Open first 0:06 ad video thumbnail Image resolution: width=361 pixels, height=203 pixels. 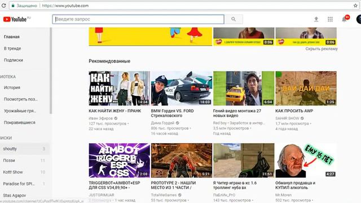tap(244, 36)
